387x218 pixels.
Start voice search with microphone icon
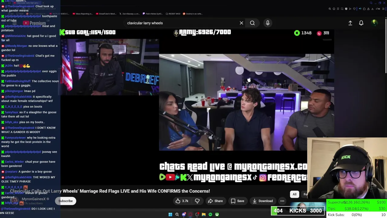pyautogui.click(x=268, y=23)
